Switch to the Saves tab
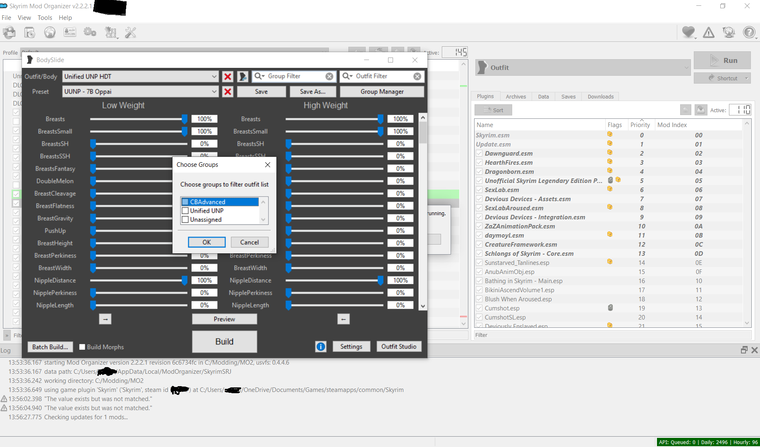Screen dimensions: 760x447 click(x=568, y=96)
